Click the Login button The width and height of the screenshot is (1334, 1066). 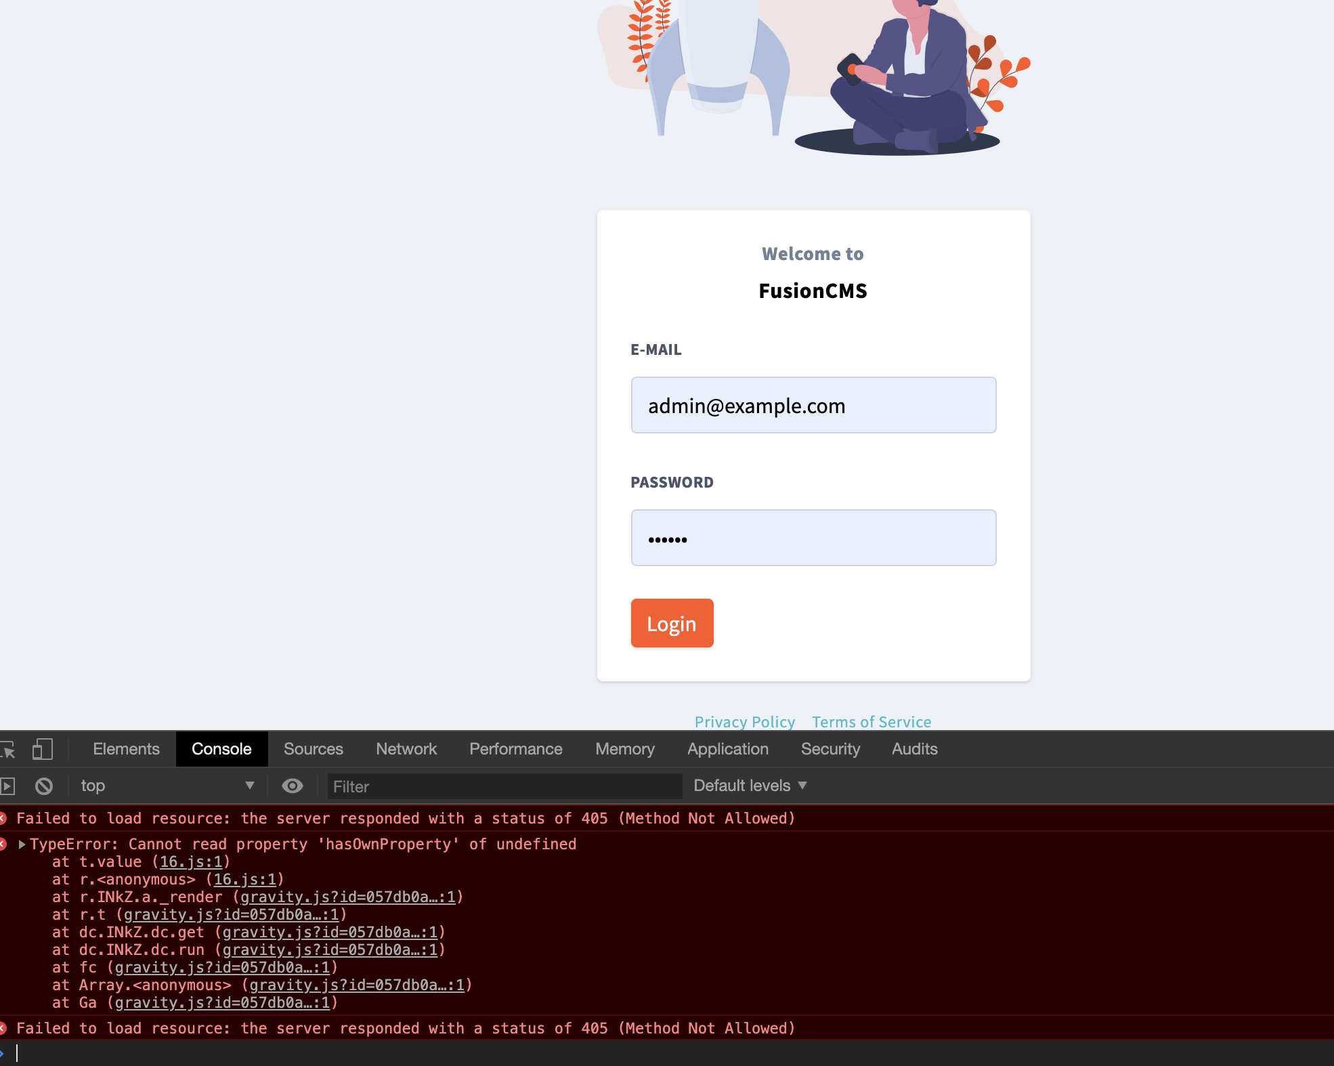[672, 623]
